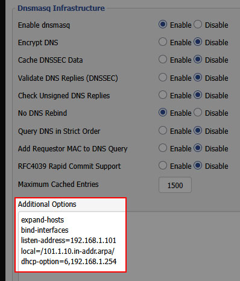Click the listen-address=192.168.1.101 line
This screenshot has height=281, width=240.
pyautogui.click(x=69, y=241)
